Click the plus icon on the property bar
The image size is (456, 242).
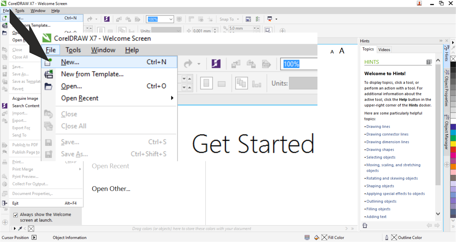tap(282, 30)
